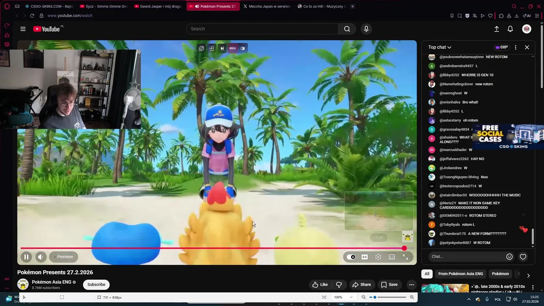Start a search with the magnifier button

347,29
